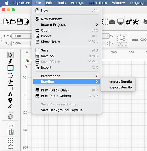Select the rectangle drawing tool
Screen dimensions: 147x151
click(x=11, y=68)
